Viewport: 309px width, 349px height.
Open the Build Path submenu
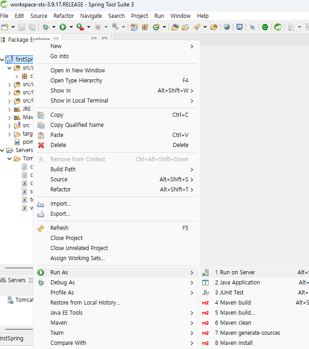point(116,169)
